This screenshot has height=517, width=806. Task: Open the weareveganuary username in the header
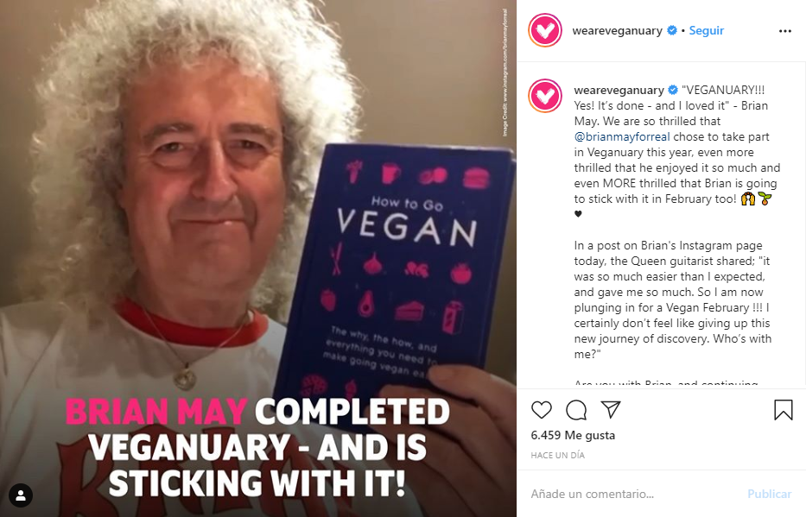click(618, 31)
